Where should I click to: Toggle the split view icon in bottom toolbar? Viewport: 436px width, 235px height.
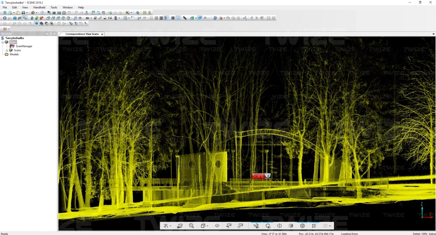tap(279, 226)
